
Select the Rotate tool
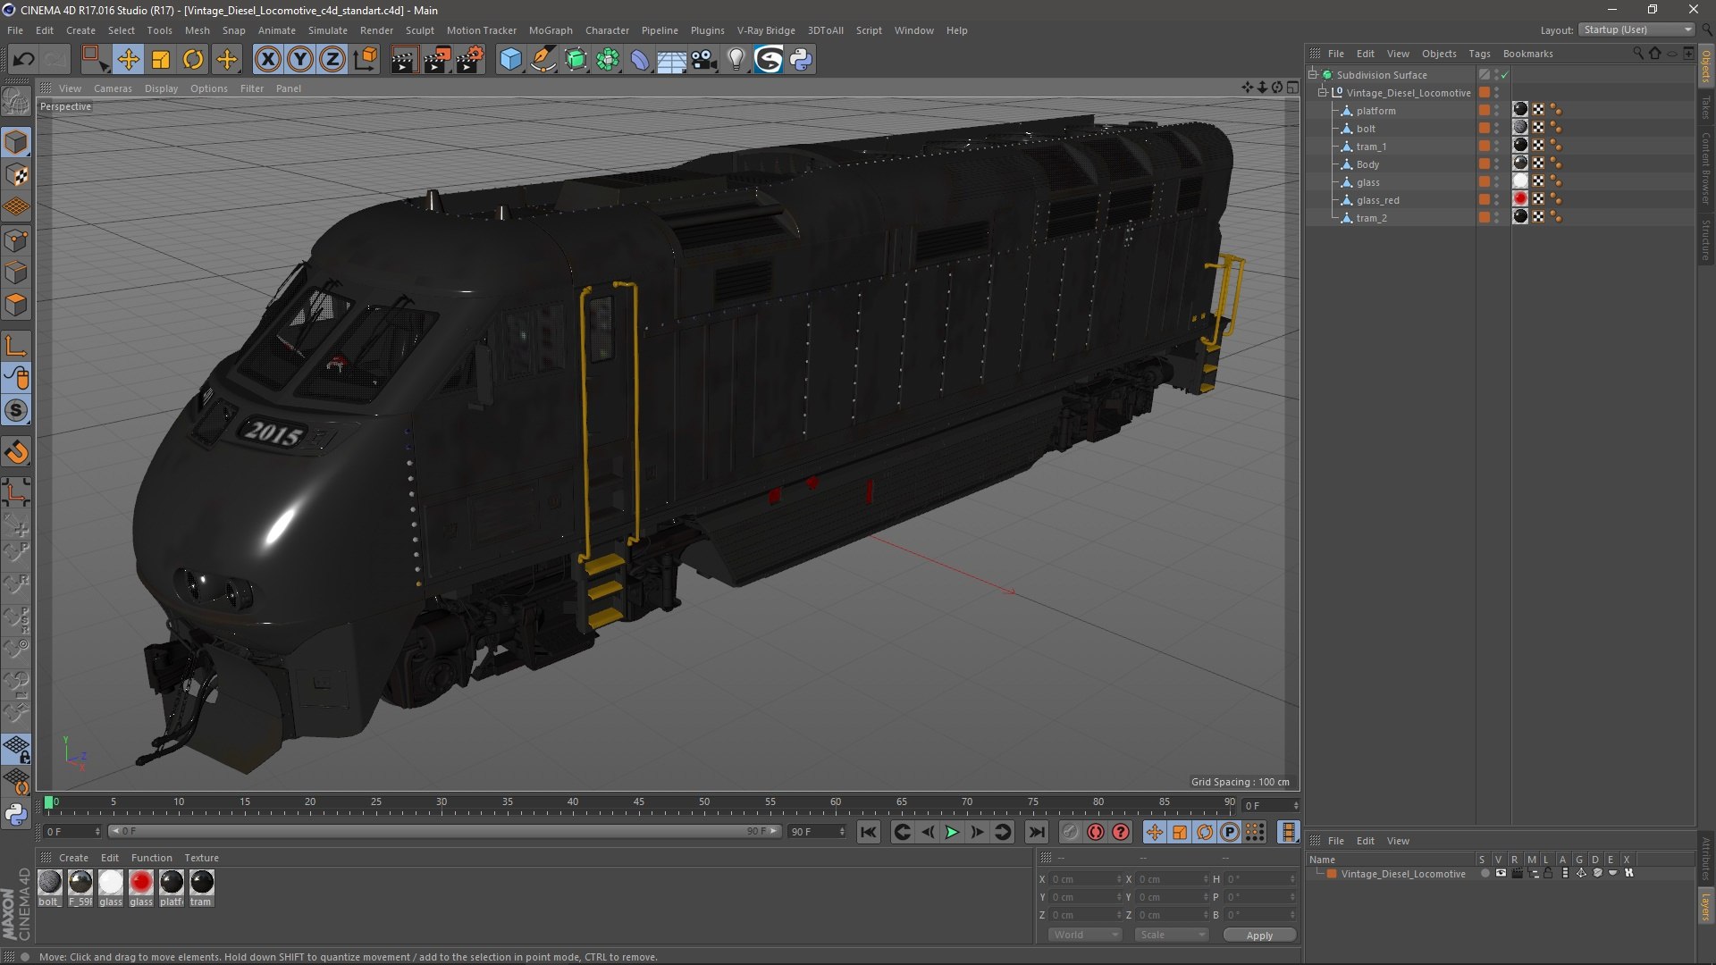(193, 60)
